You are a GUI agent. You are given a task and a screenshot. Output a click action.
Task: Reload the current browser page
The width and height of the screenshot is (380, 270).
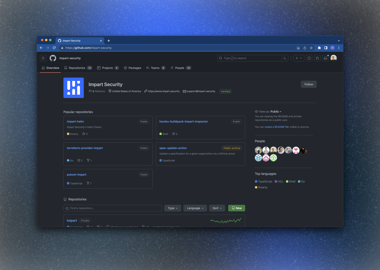pos(54,48)
